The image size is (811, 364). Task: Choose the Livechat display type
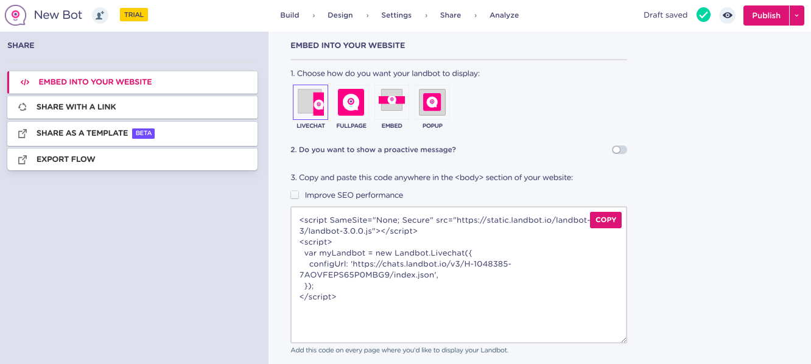point(311,102)
